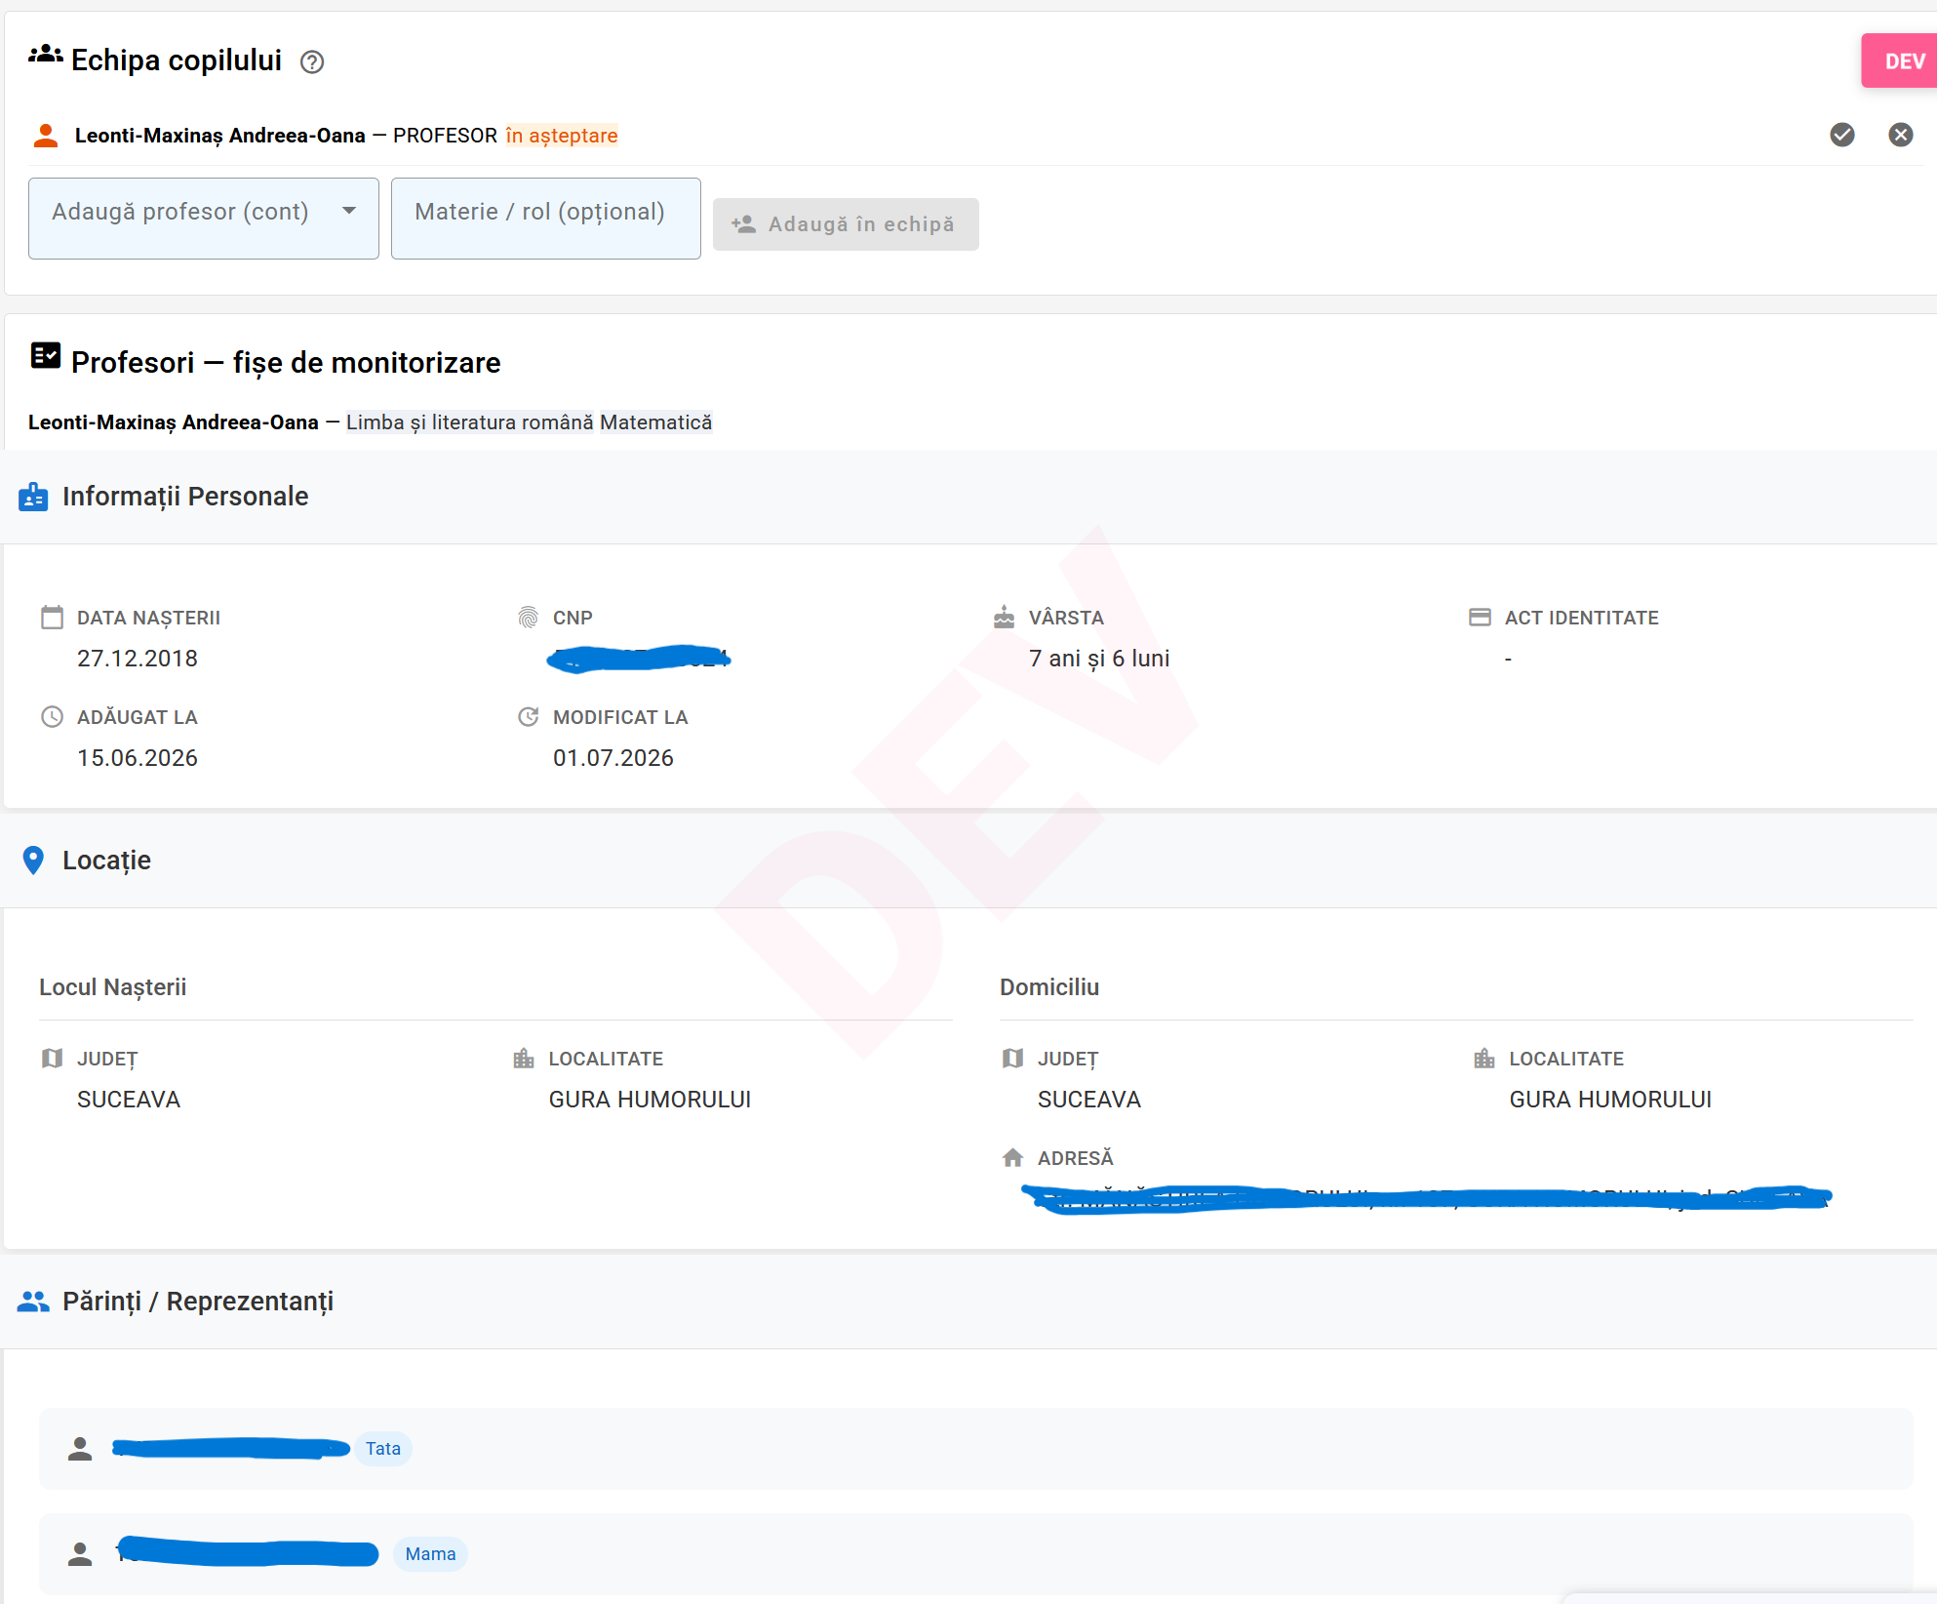Click GURA HUMORULUI under Domiciliu
Viewport: 1937px width, 1604px height.
click(1610, 1100)
